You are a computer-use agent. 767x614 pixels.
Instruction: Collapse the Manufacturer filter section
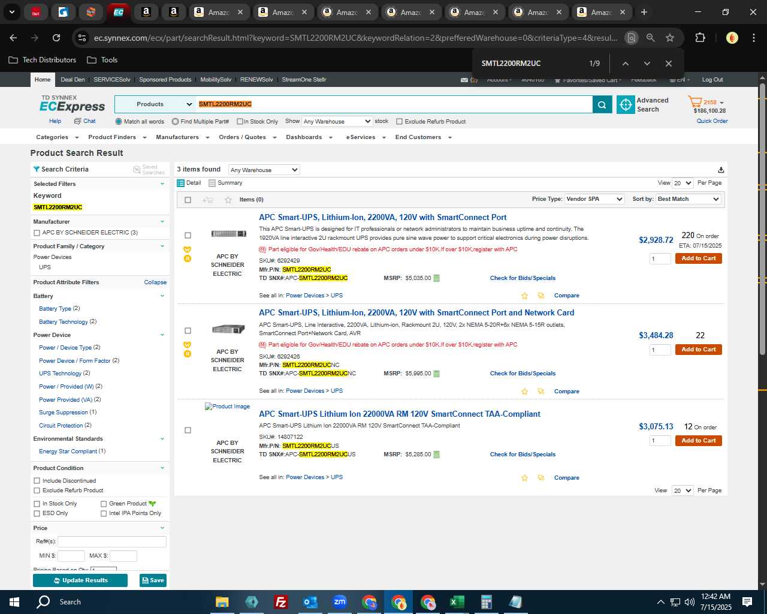point(162,222)
